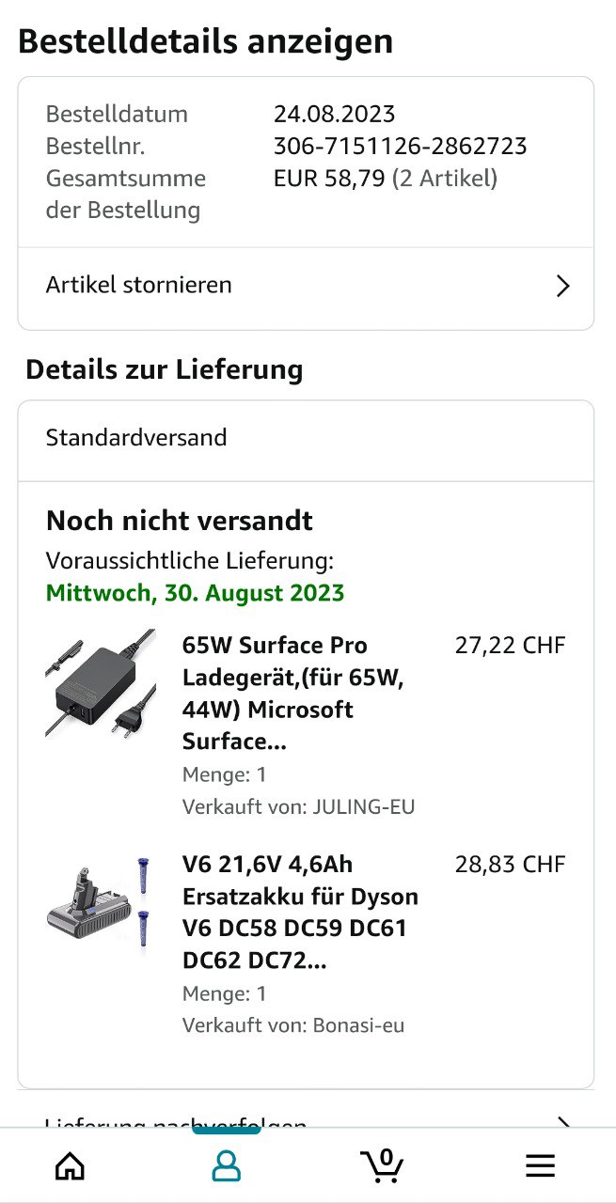Tap the Surface Pro charger product image
The image size is (616, 1203).
(101, 684)
